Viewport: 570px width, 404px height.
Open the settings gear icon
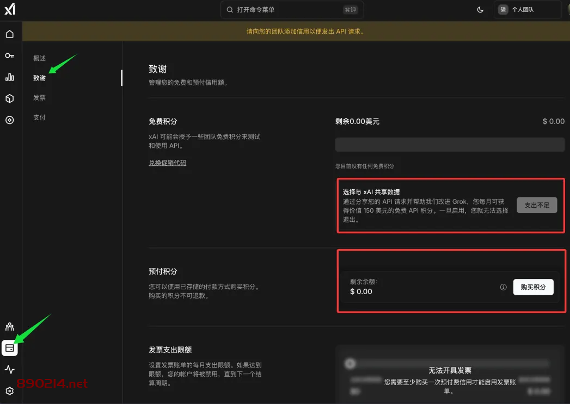click(10, 391)
